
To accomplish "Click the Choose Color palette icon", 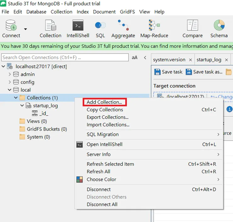I will pyautogui.click(x=79, y=180).
